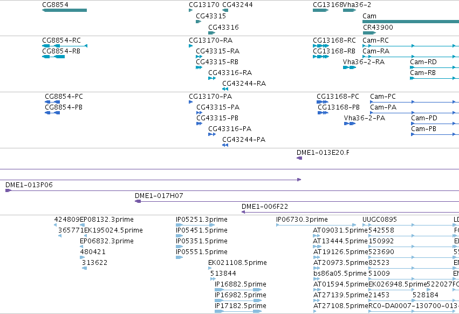This screenshot has width=459, height=314.
Task: Click the CG43316 gene label
Action: click(x=223, y=27)
